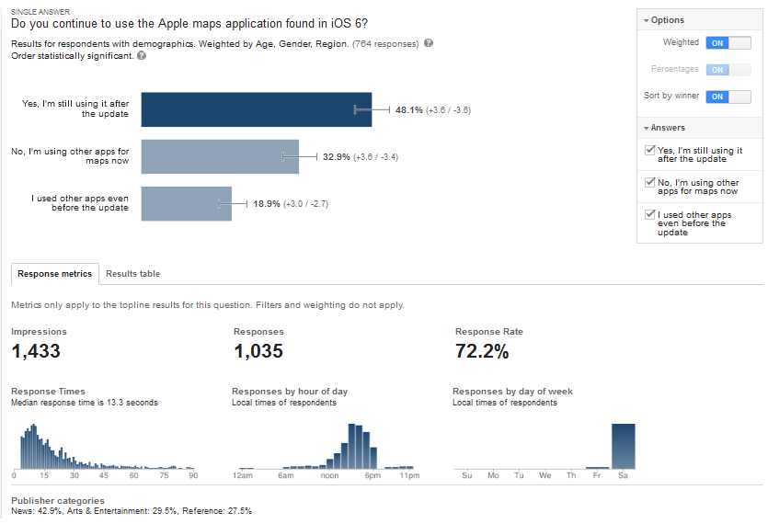The image size is (768, 524).
Task: Click 'Responses by day of week' heading
Action: [512, 392]
